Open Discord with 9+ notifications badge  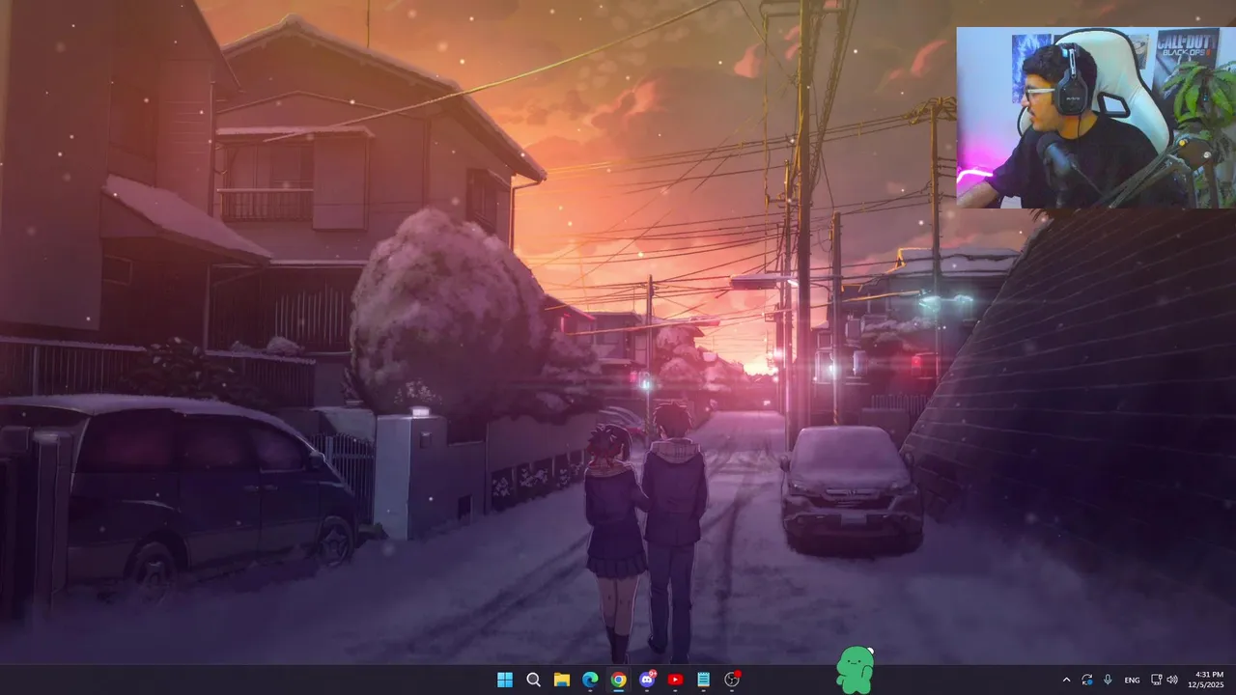647,680
